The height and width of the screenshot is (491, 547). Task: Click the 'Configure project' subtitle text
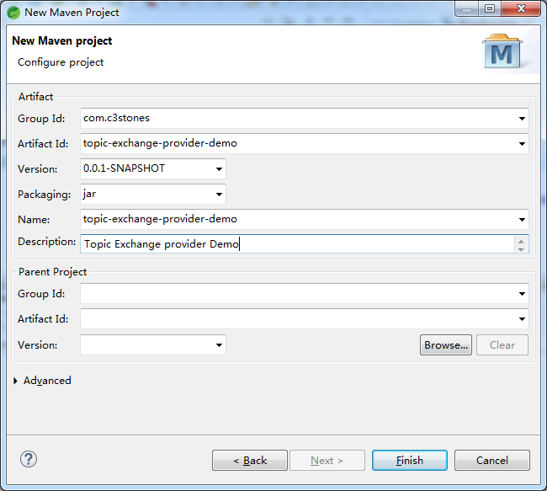[61, 62]
